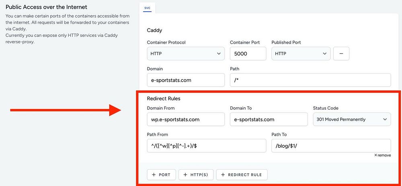Click the remove link under Path To
The width and height of the screenshot is (402, 186).
384,155
